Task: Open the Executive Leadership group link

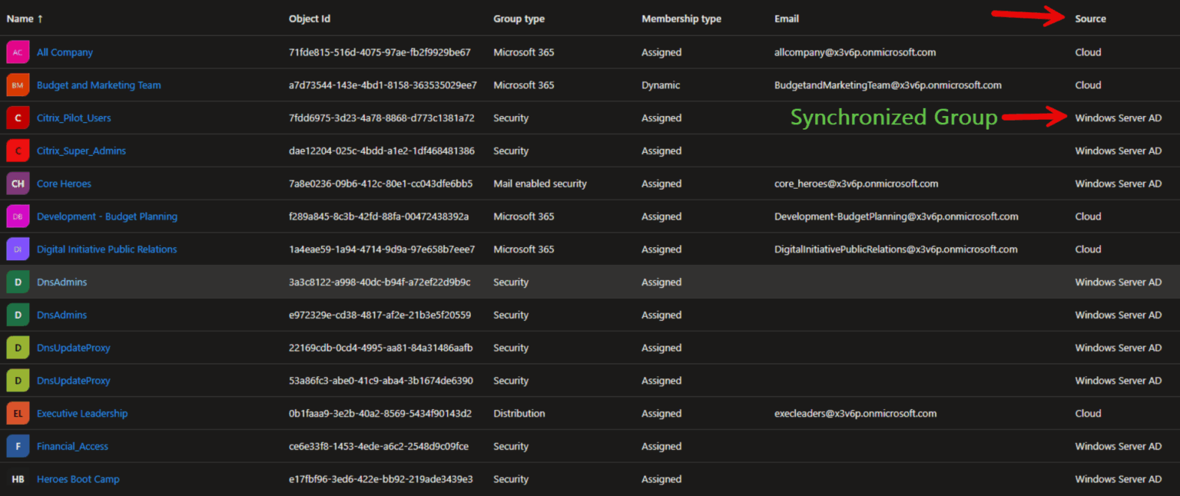Action: click(82, 414)
